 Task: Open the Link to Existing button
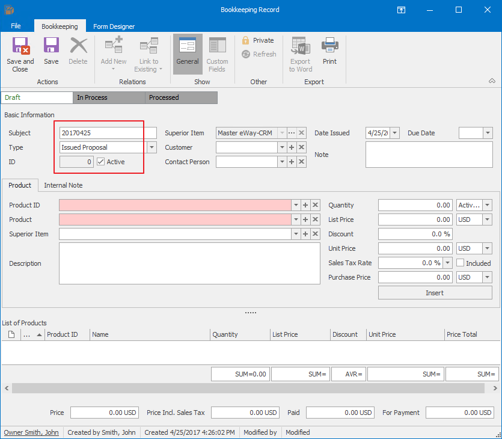pos(148,55)
